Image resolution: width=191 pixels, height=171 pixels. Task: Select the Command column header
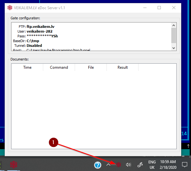tap(59, 67)
